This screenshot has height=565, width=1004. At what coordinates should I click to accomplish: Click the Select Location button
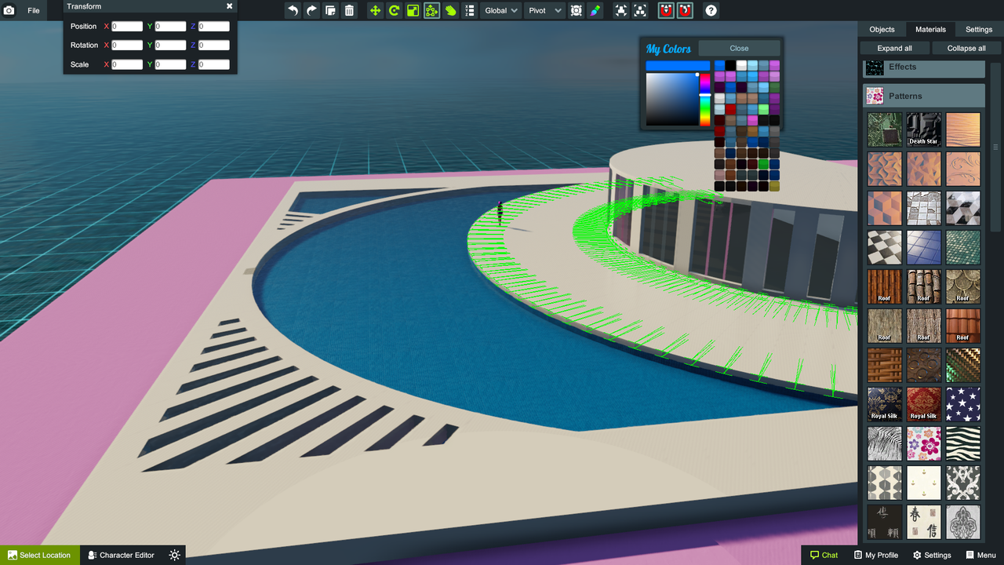[x=39, y=555]
